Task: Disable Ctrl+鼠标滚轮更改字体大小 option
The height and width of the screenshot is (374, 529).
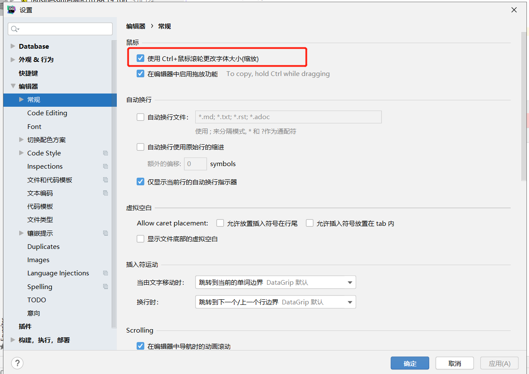Action: pyautogui.click(x=140, y=58)
